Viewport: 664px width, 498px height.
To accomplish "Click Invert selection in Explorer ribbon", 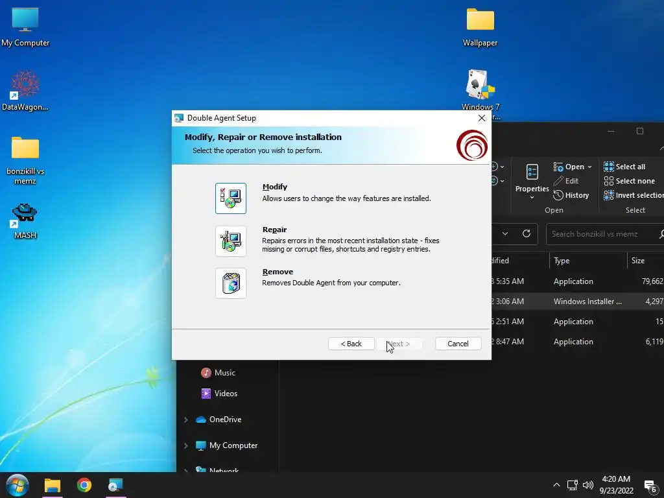I will (634, 195).
